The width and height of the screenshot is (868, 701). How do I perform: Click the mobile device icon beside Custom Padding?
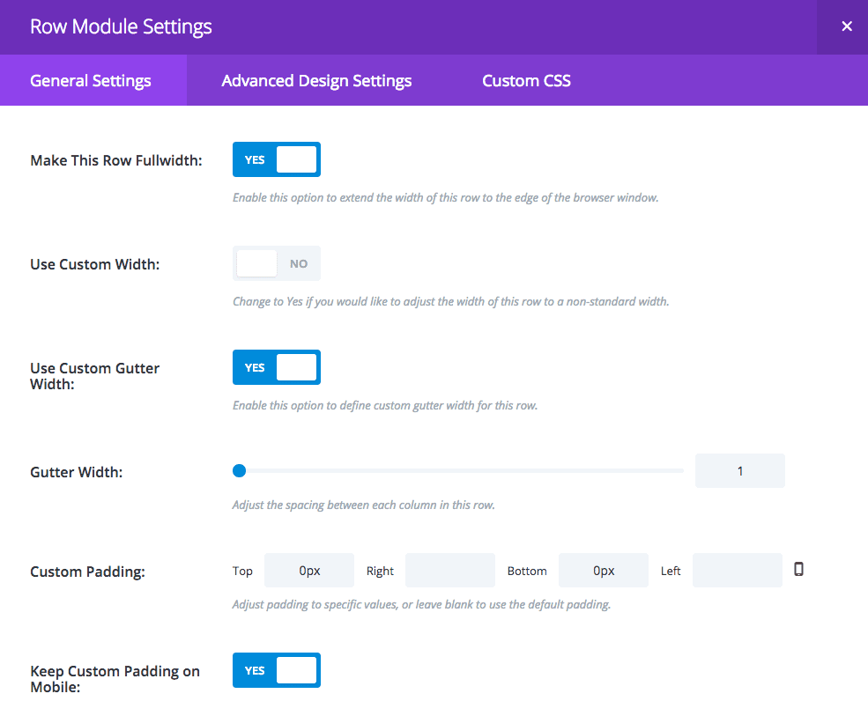798,569
